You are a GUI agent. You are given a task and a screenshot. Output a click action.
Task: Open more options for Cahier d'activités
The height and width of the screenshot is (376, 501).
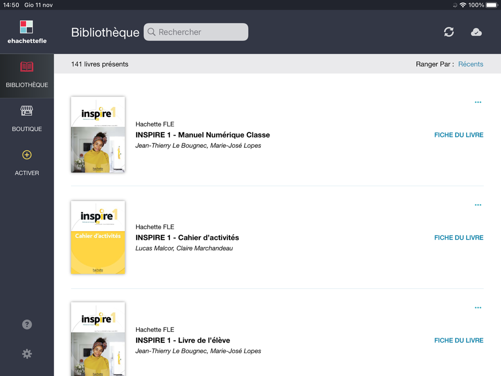point(478,205)
